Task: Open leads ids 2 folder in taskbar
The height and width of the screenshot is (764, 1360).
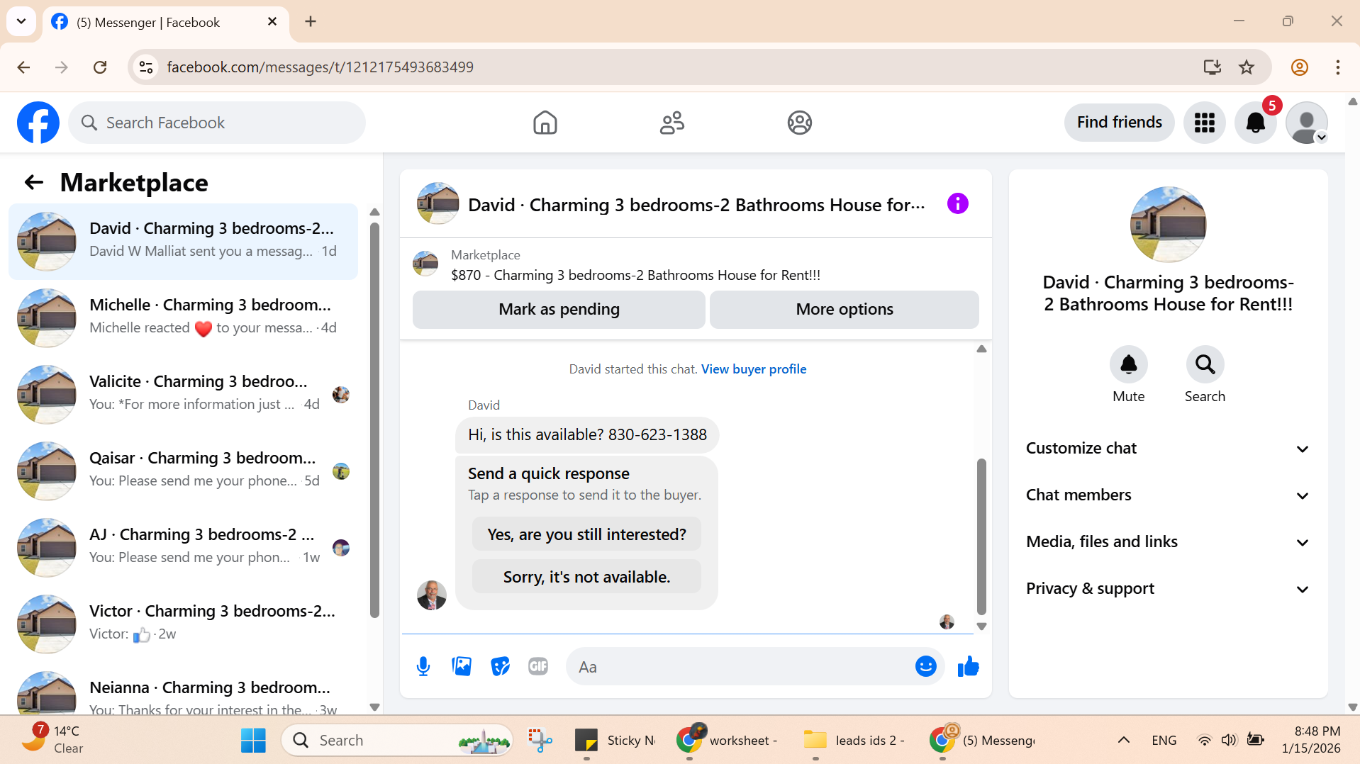Action: 855,741
